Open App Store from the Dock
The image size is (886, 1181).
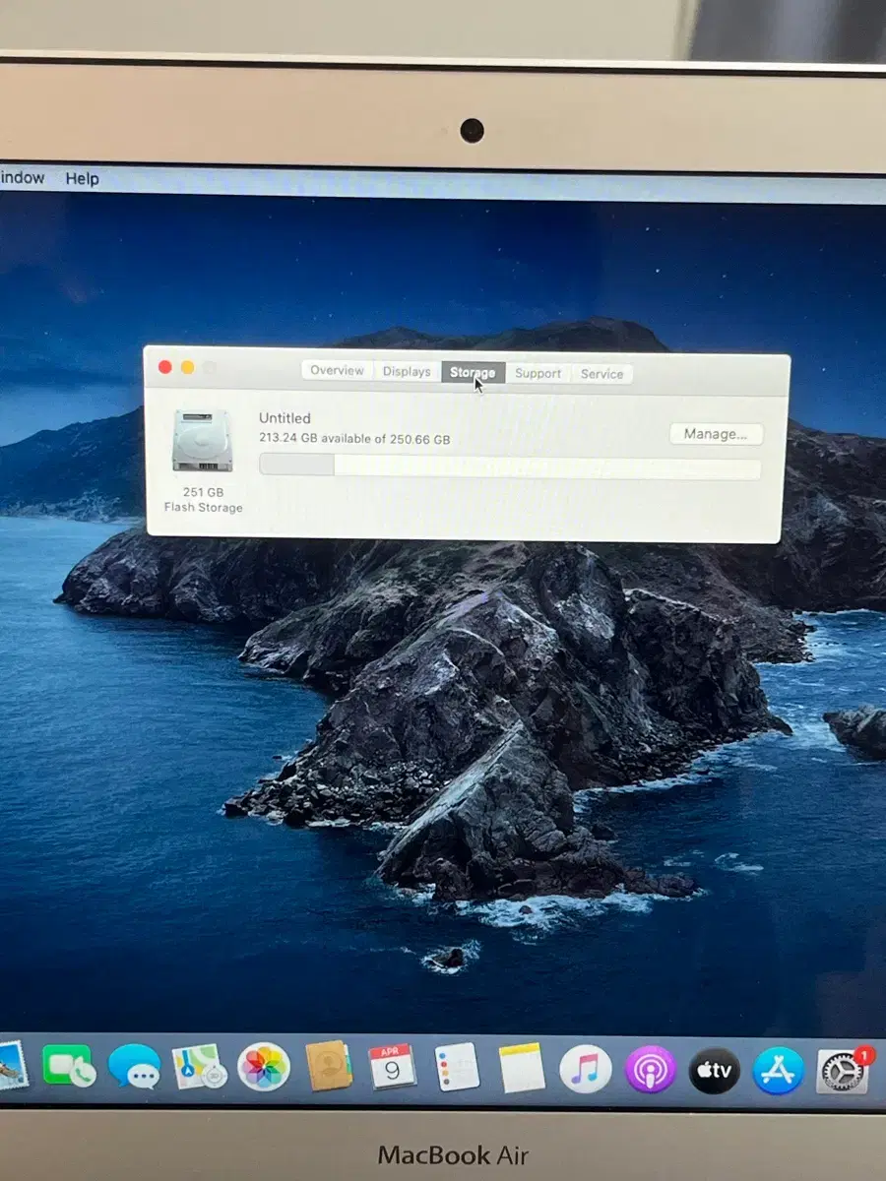[779, 1071]
